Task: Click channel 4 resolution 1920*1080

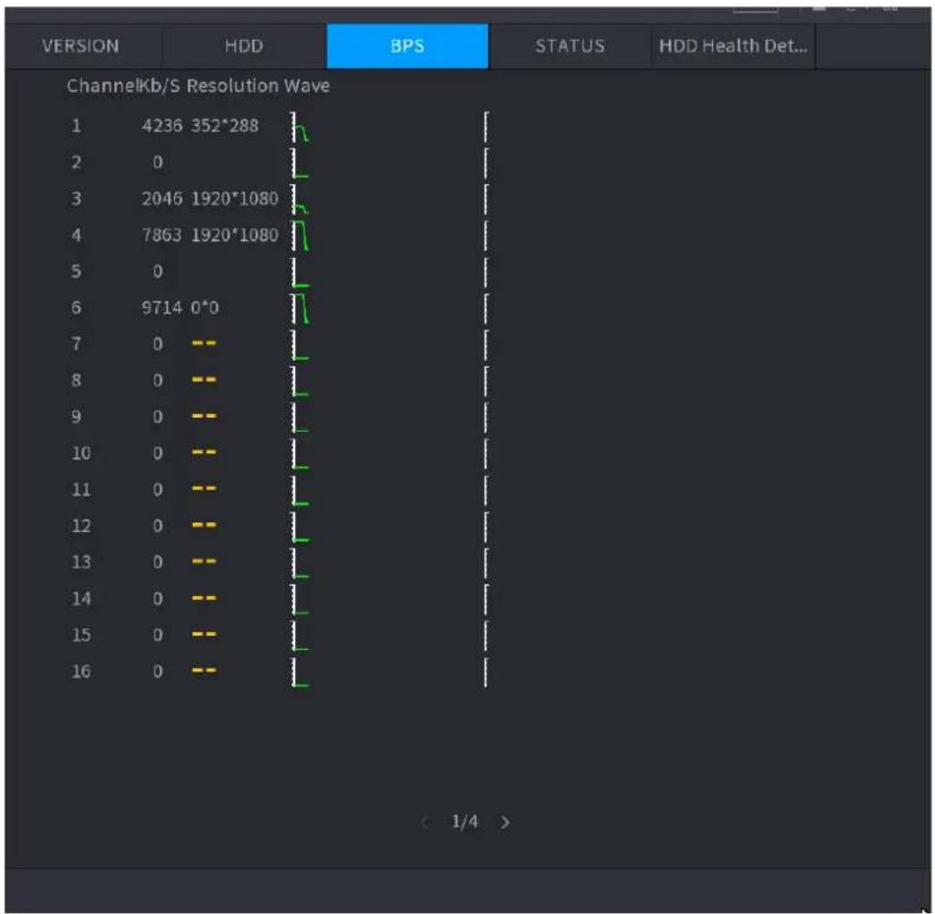Action: coord(235,235)
